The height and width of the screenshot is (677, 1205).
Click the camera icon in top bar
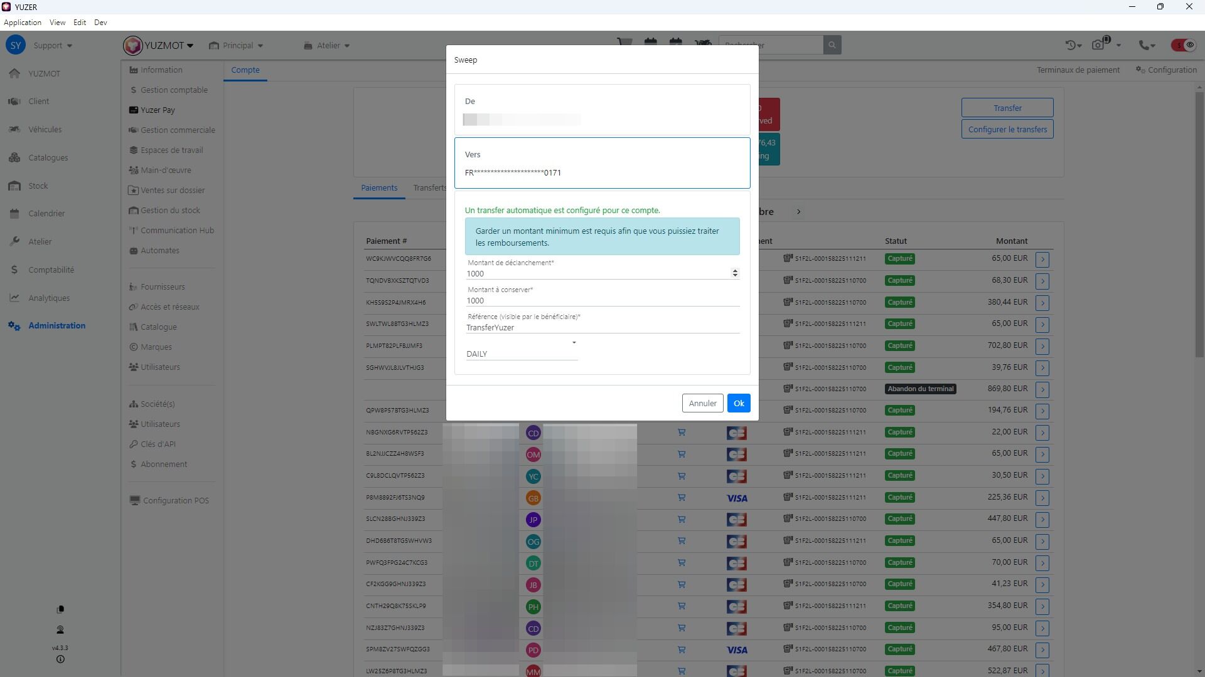(x=1098, y=45)
